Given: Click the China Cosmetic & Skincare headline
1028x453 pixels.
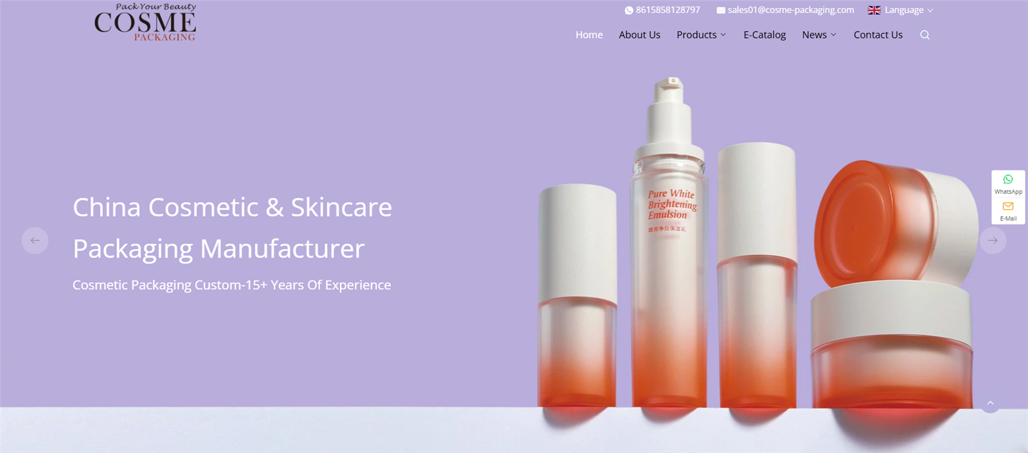Looking at the screenshot, I should (x=232, y=228).
